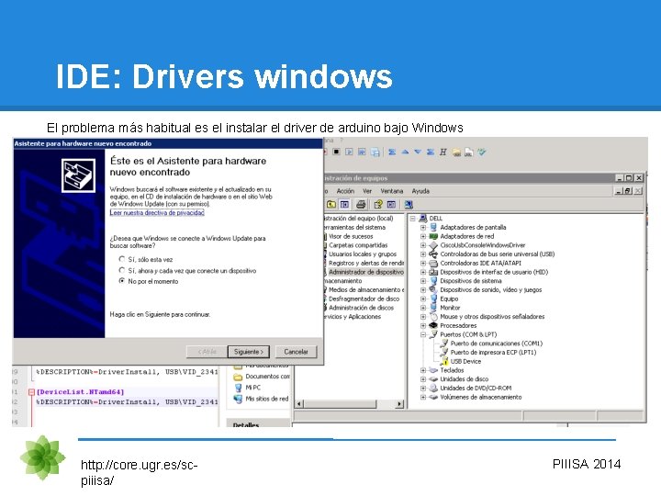
Task: Expand the Procesadores node
Action: [x=423, y=325]
